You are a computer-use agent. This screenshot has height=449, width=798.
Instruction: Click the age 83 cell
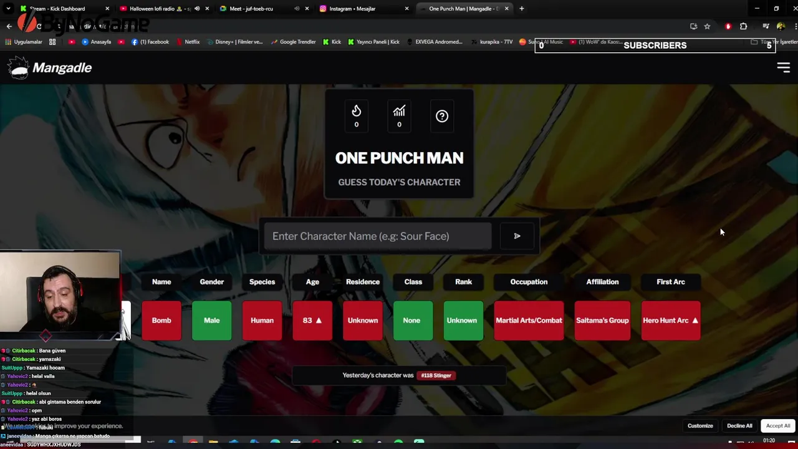312,321
